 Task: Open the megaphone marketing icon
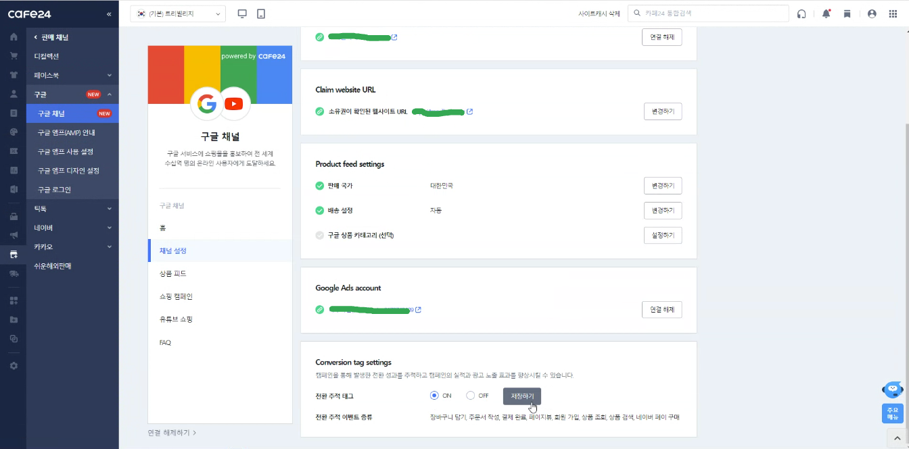pyautogui.click(x=14, y=235)
